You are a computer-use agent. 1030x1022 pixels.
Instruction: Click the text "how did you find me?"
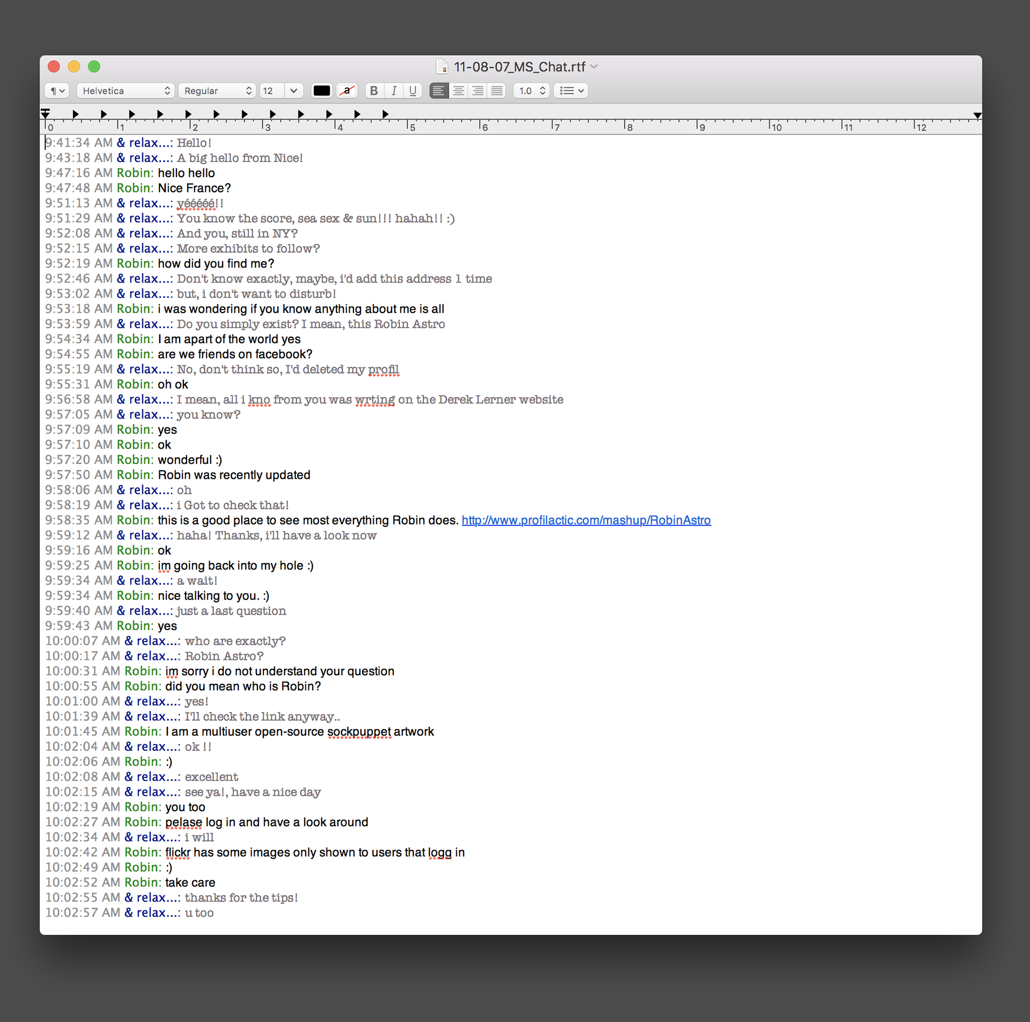coord(216,264)
